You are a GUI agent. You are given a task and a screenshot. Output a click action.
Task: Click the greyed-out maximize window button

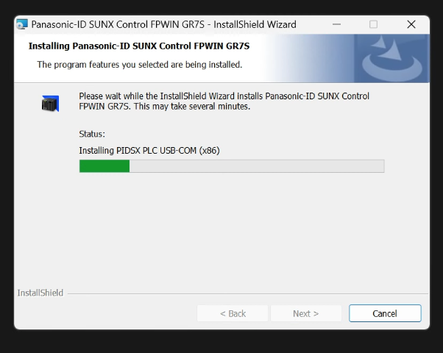(x=373, y=24)
